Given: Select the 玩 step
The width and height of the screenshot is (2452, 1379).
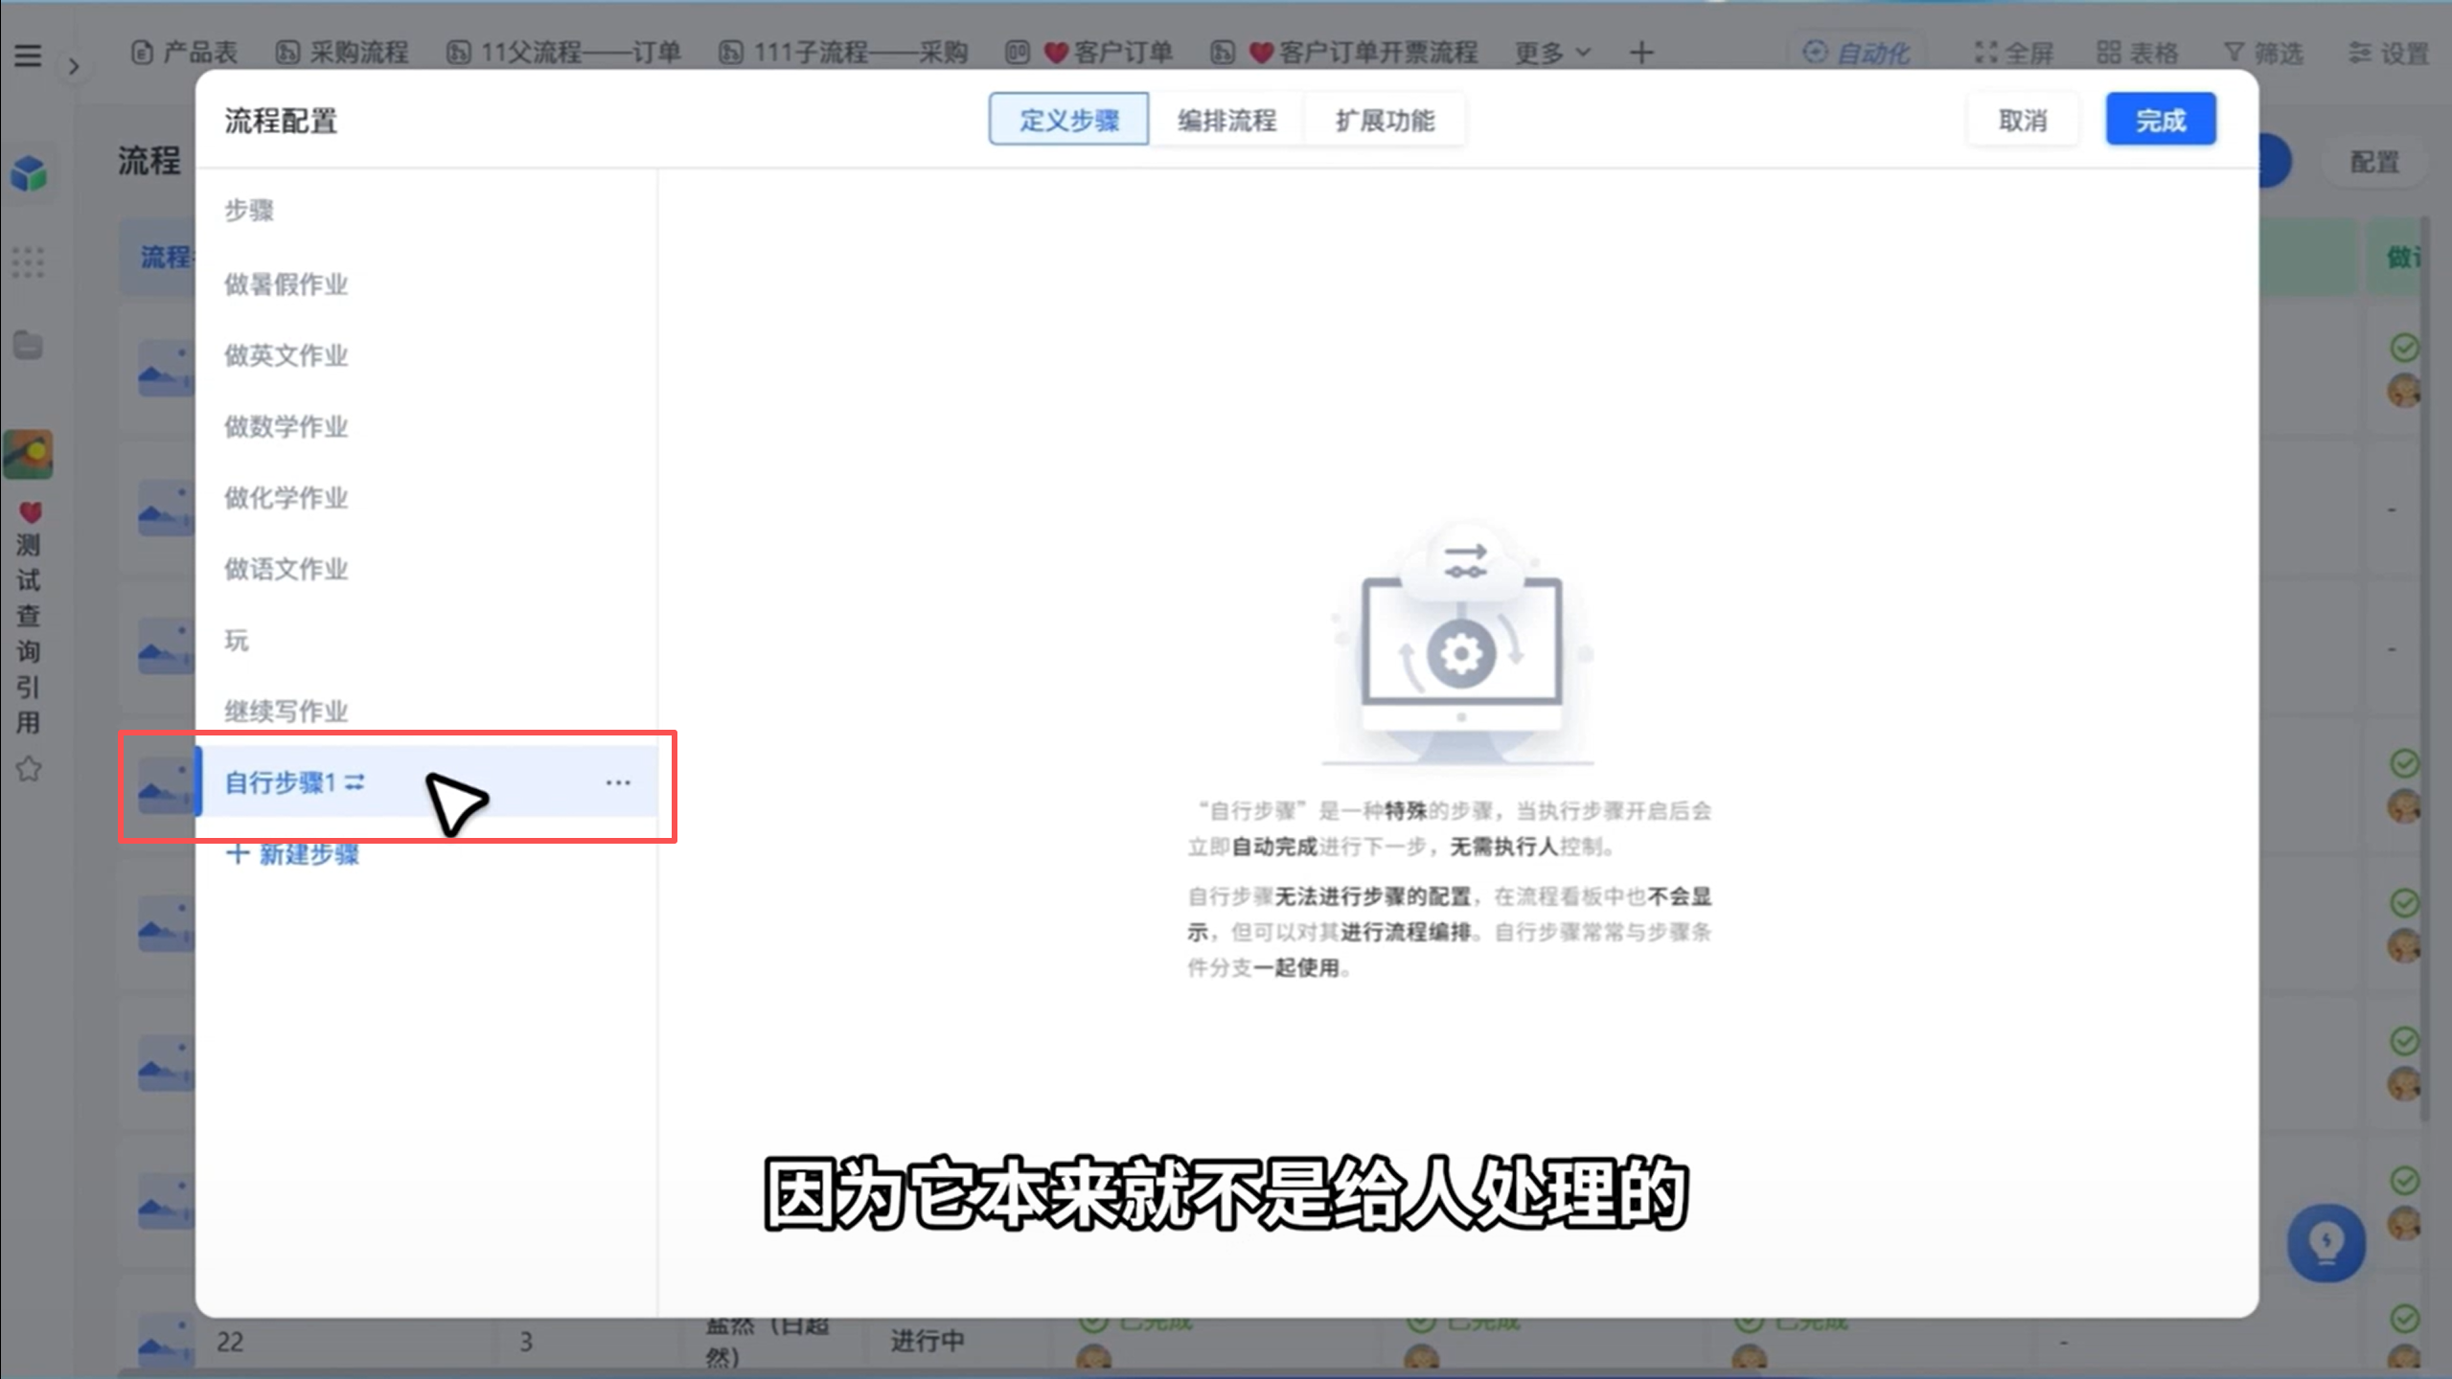Looking at the screenshot, I should click(426, 640).
